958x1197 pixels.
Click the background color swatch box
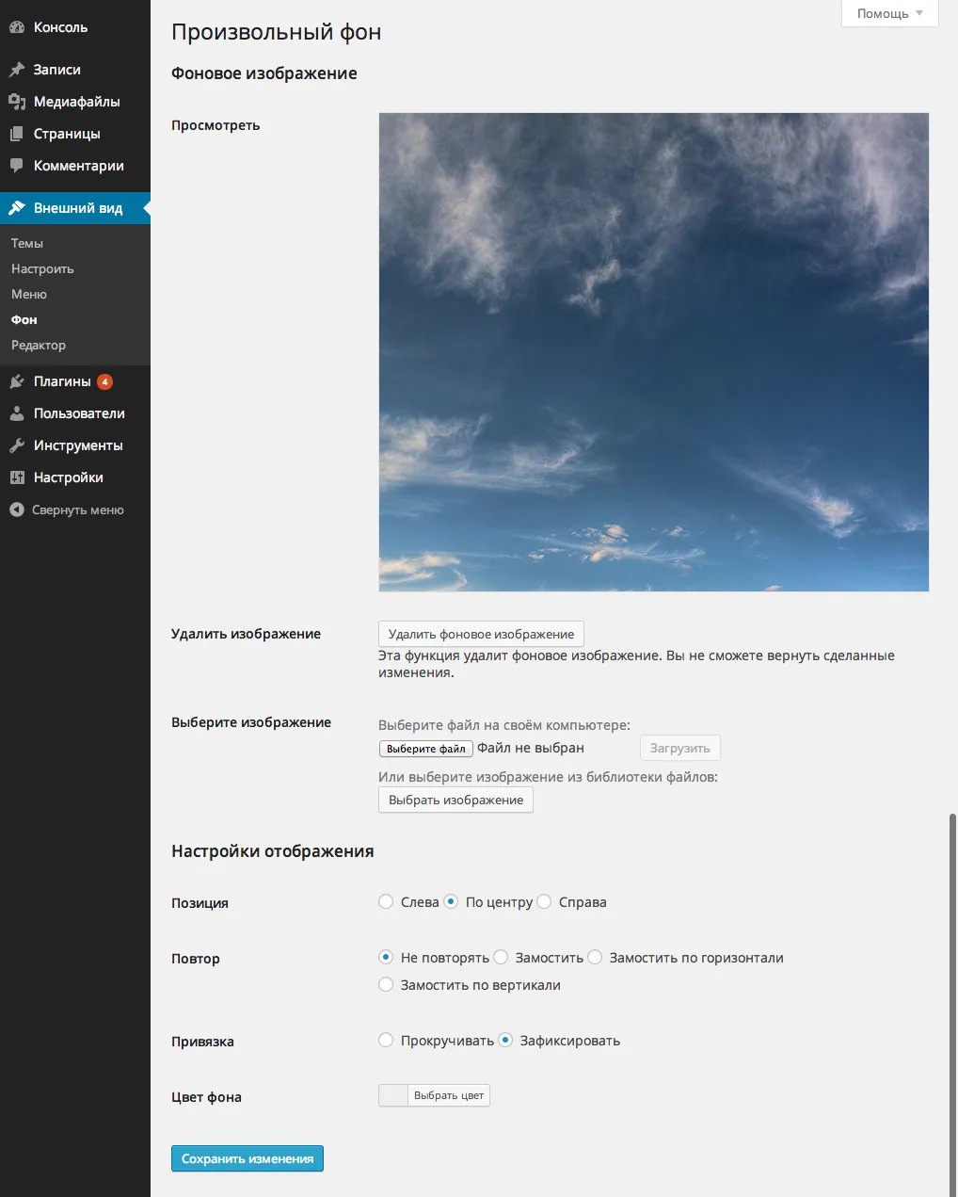[393, 1095]
